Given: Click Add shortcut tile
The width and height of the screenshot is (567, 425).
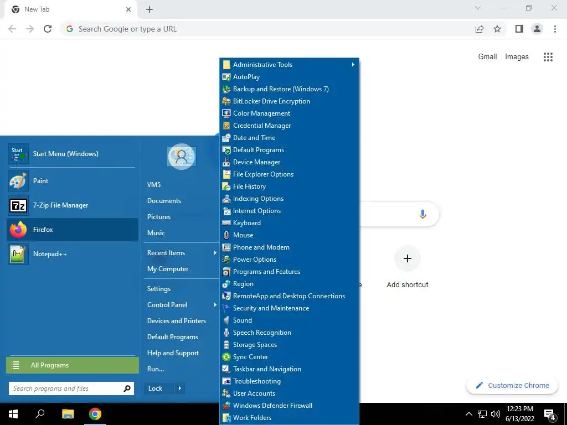Looking at the screenshot, I should point(408,268).
